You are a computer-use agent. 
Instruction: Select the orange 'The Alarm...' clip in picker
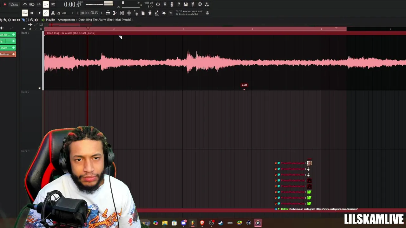click(x=8, y=54)
